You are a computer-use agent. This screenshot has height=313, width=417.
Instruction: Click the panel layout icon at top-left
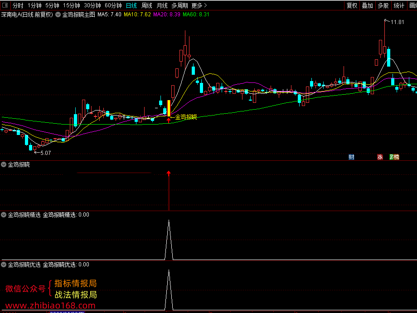[x=5, y=5]
